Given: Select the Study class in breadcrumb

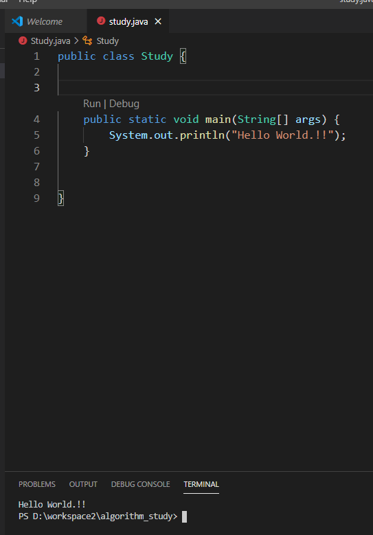Looking at the screenshot, I should point(107,41).
